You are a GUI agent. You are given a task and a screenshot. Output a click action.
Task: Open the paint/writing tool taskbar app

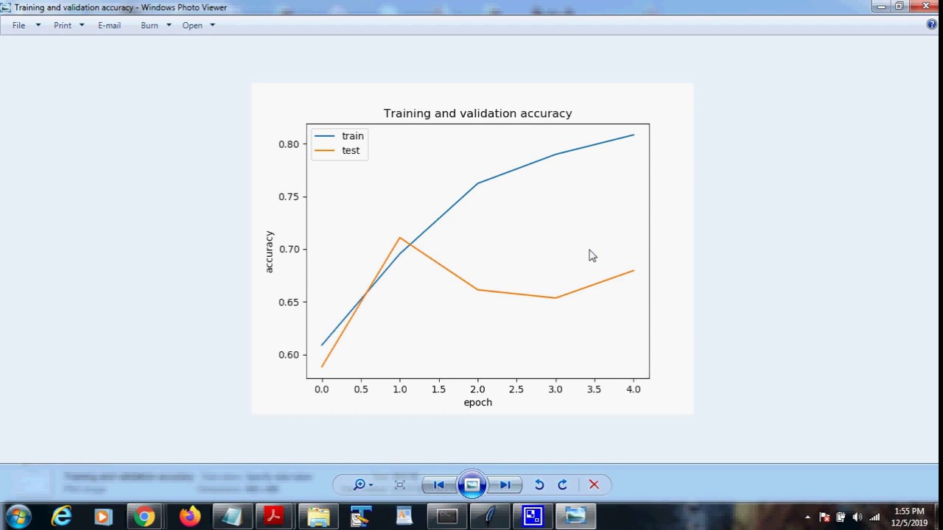pos(361,516)
